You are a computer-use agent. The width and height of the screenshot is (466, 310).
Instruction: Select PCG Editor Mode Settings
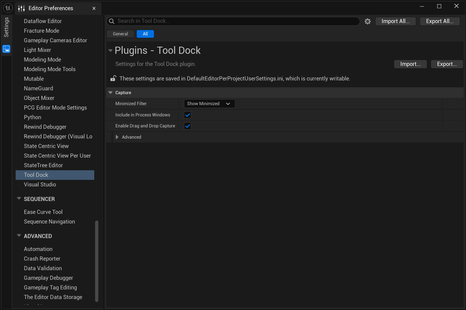(55, 108)
